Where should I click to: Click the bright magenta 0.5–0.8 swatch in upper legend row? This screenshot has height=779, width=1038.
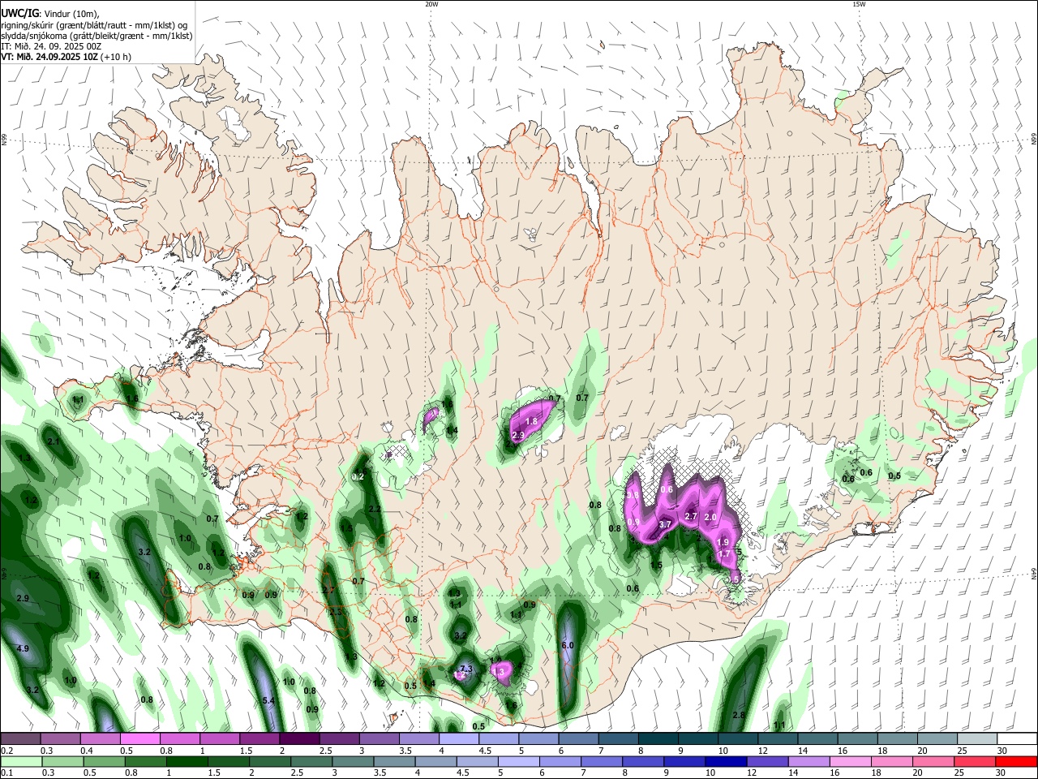140,739
